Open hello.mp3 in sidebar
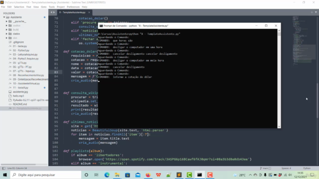This screenshot has width=319, height=179. coord(18,96)
